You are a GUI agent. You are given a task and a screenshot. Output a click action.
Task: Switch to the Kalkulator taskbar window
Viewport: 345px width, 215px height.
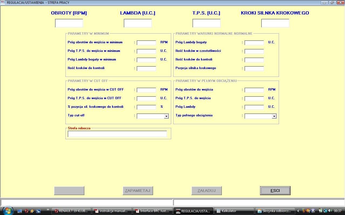click(234, 211)
